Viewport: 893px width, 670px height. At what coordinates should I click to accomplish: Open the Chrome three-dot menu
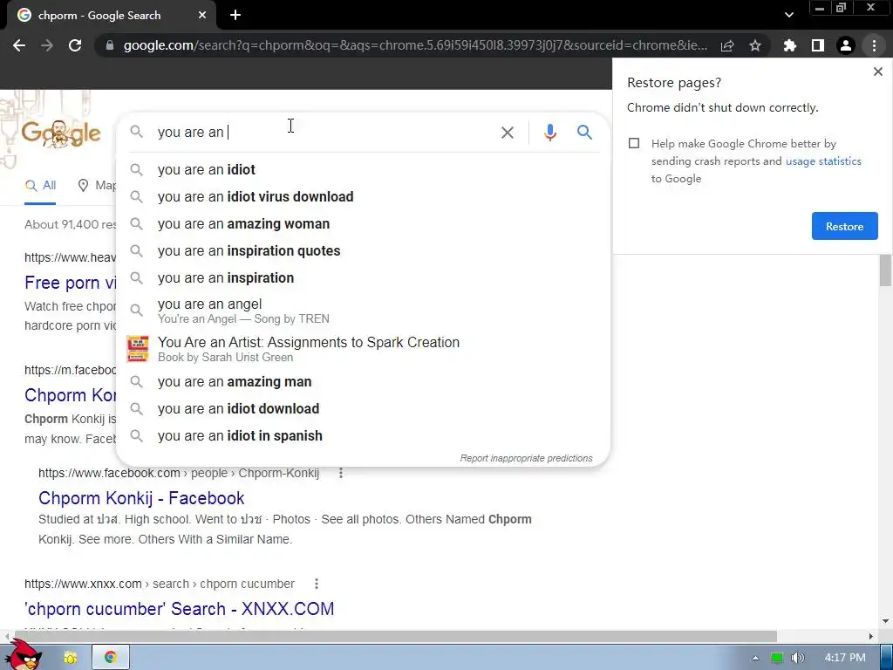coord(874,45)
